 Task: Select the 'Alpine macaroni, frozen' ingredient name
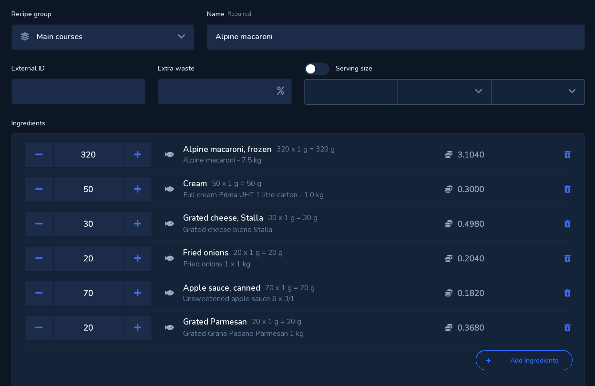click(227, 149)
